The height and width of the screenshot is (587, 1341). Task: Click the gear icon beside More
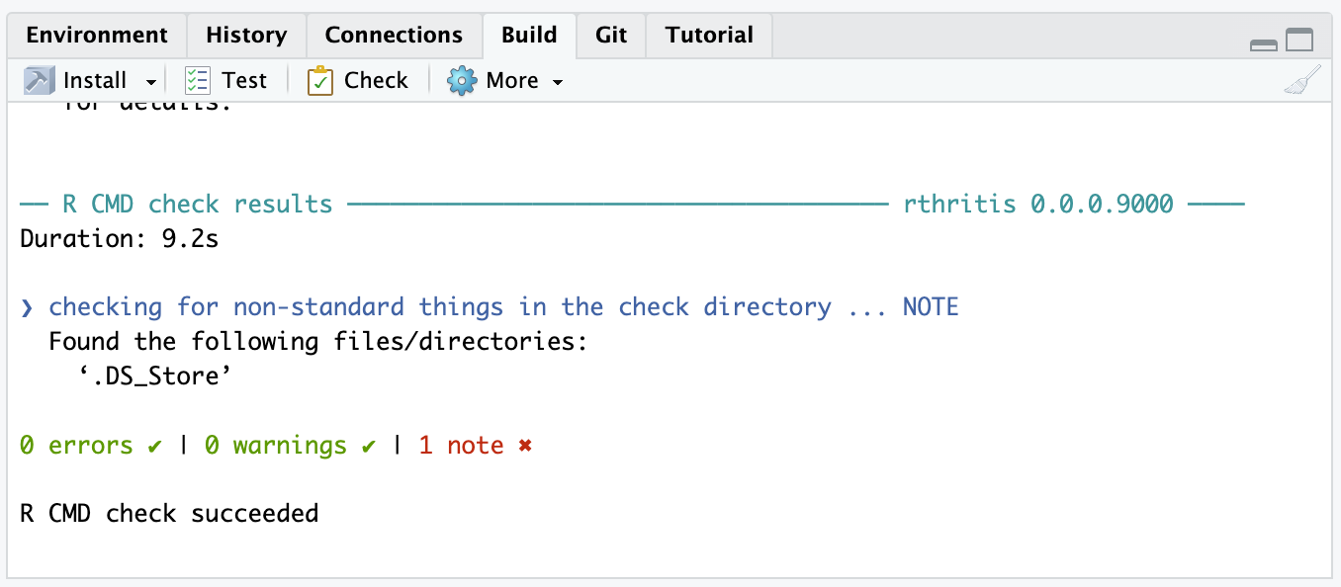pyautogui.click(x=462, y=80)
